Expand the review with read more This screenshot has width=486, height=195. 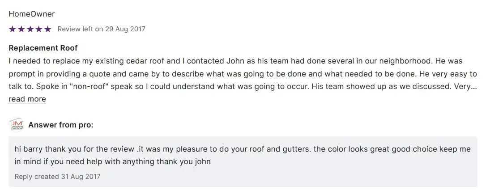pos(27,99)
